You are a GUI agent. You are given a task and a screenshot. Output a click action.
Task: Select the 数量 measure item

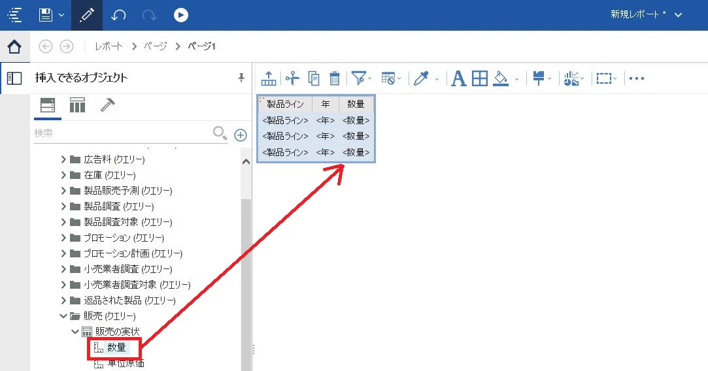tap(116, 347)
